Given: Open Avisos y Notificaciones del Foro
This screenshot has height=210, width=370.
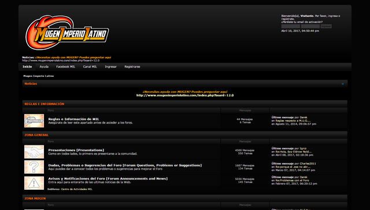Looking at the screenshot, I should point(108,179).
